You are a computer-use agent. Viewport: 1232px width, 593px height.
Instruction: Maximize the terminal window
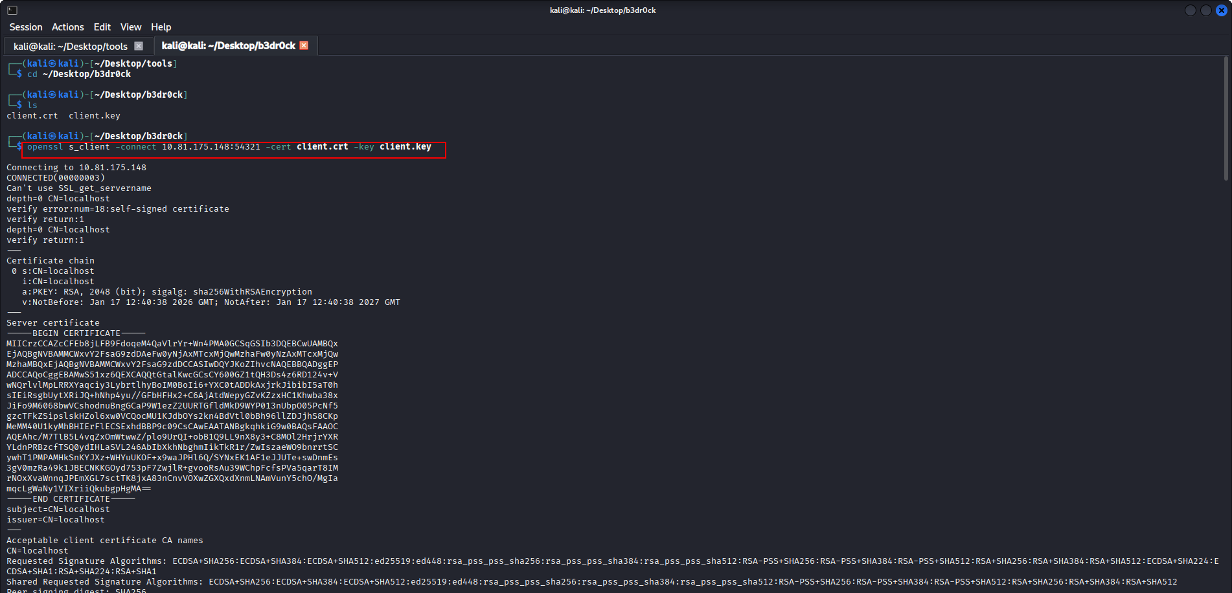1205,10
